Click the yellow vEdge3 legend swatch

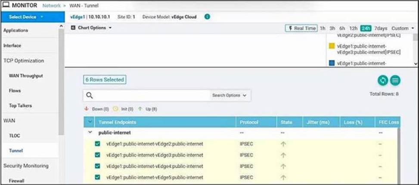point(332,46)
